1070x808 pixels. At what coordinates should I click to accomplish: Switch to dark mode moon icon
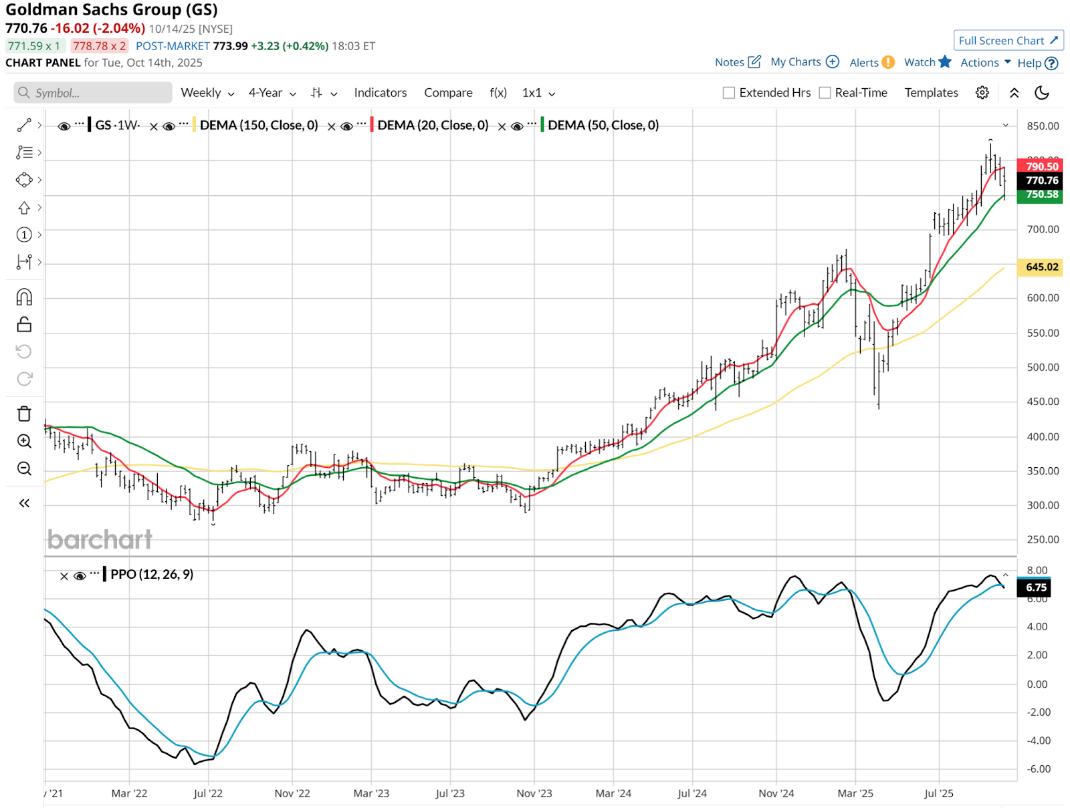(1041, 93)
